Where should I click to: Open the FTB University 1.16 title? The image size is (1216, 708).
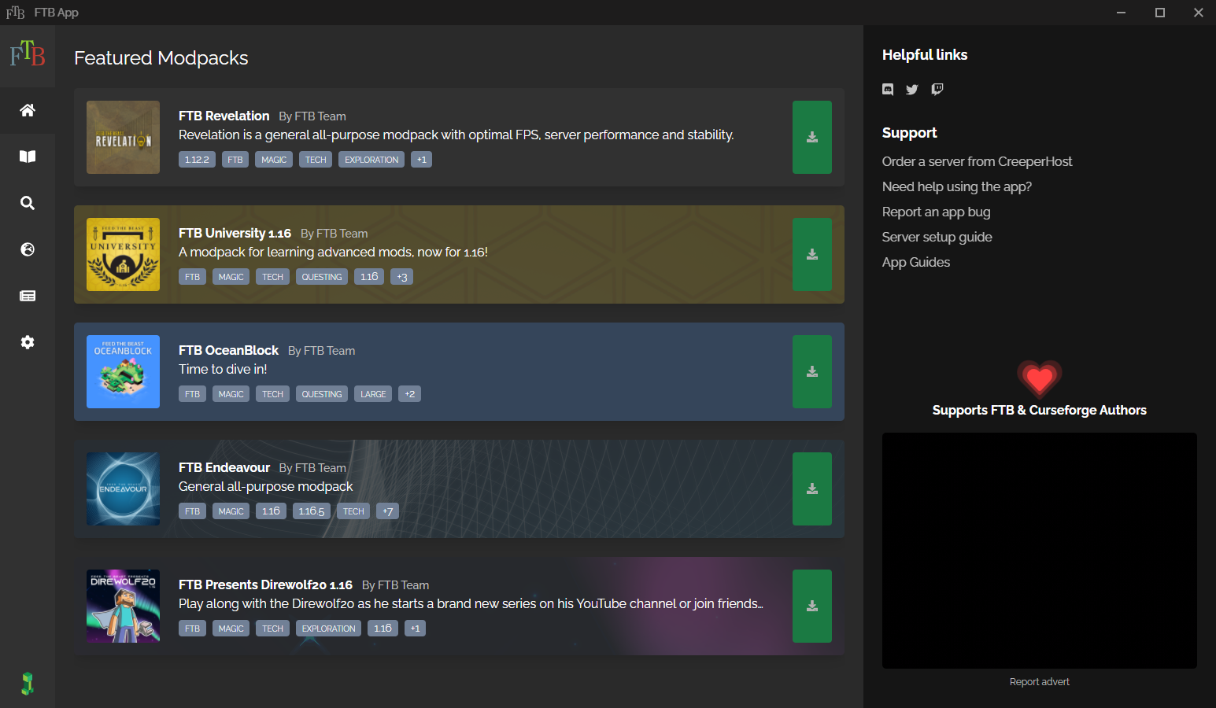(x=235, y=233)
